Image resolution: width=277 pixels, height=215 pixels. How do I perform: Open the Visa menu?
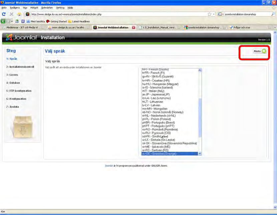click(x=25, y=8)
